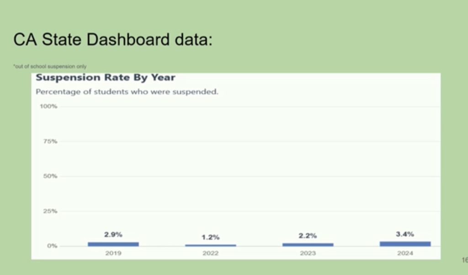Click the 2022 x-axis year label
Screen dimensions: 468x275
pyautogui.click(x=211, y=253)
